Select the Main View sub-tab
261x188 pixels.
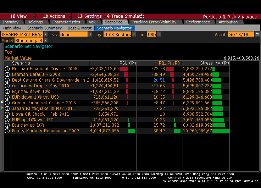click(x=12, y=28)
